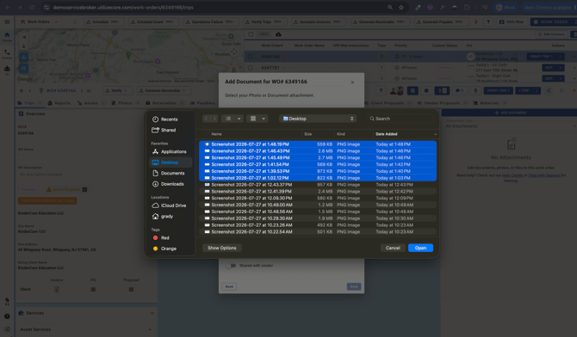Click the Operations Failure filter

pos(210,22)
